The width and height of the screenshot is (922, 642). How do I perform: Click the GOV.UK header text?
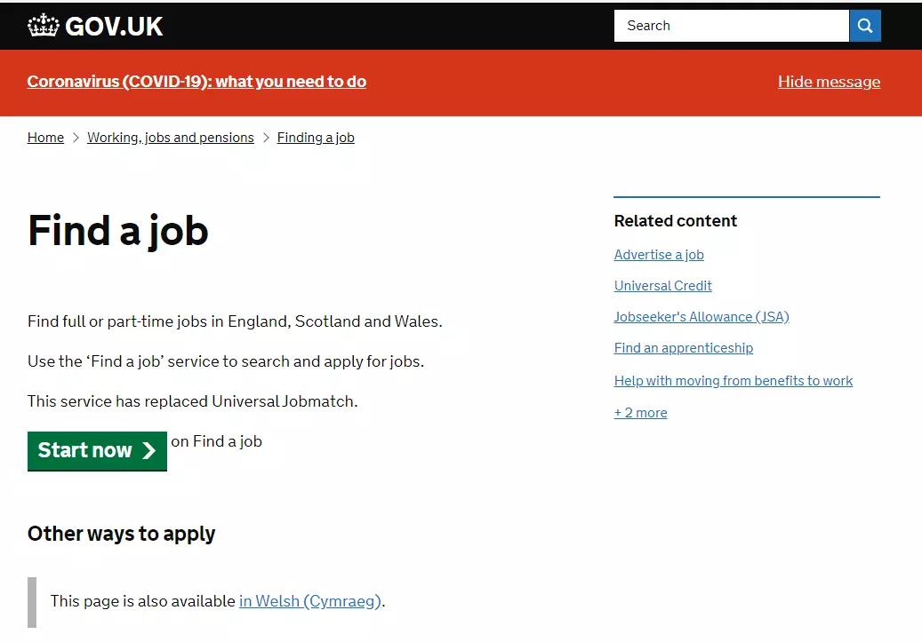[x=114, y=27]
